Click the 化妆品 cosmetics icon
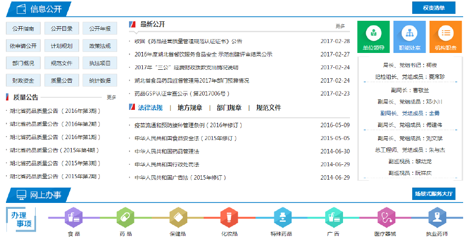 [229, 217]
